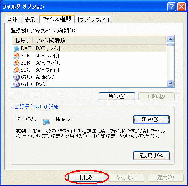The image size is (188, 186).
Task: Open the オフライン ファイル tab
Action: click(x=93, y=19)
